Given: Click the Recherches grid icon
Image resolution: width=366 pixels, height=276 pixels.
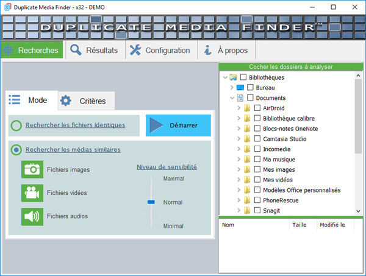Looking at the screenshot, I should [x=8, y=50].
